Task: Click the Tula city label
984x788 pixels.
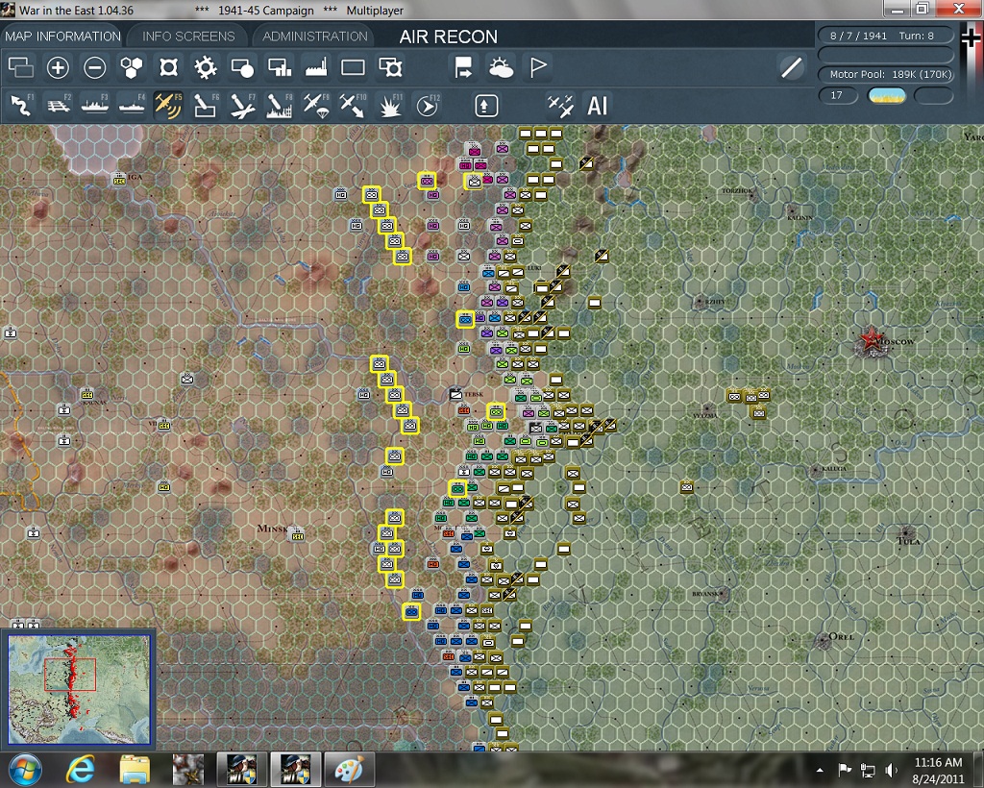Action: click(909, 541)
